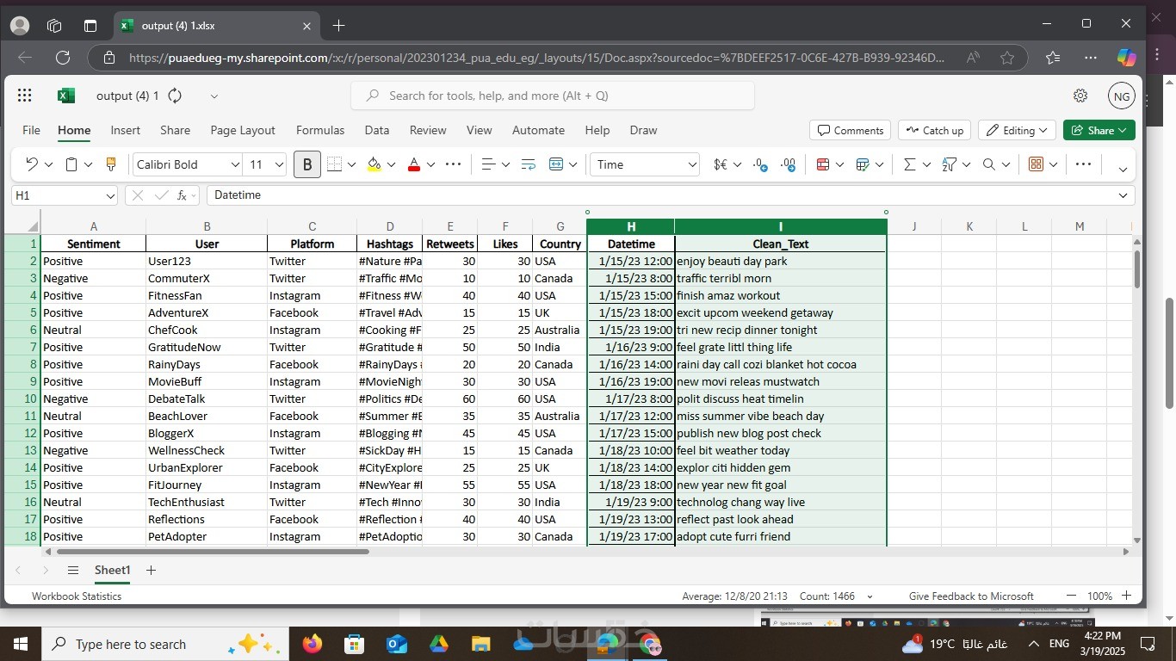The height and width of the screenshot is (661, 1176).
Task: Open Google Drive from the taskbar
Action: (x=439, y=644)
